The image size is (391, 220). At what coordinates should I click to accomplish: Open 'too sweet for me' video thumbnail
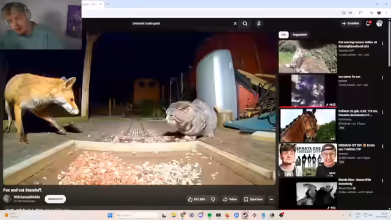pos(308,90)
